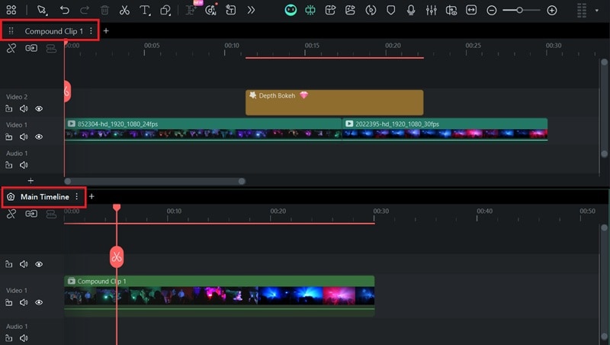
Task: Lock the Video 1 track in Compound Clip timeline
Action: point(9,137)
